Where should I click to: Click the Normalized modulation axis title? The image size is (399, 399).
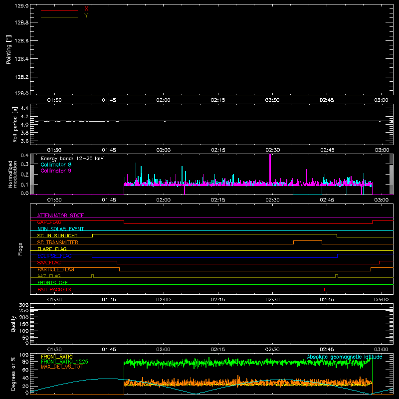[13, 174]
